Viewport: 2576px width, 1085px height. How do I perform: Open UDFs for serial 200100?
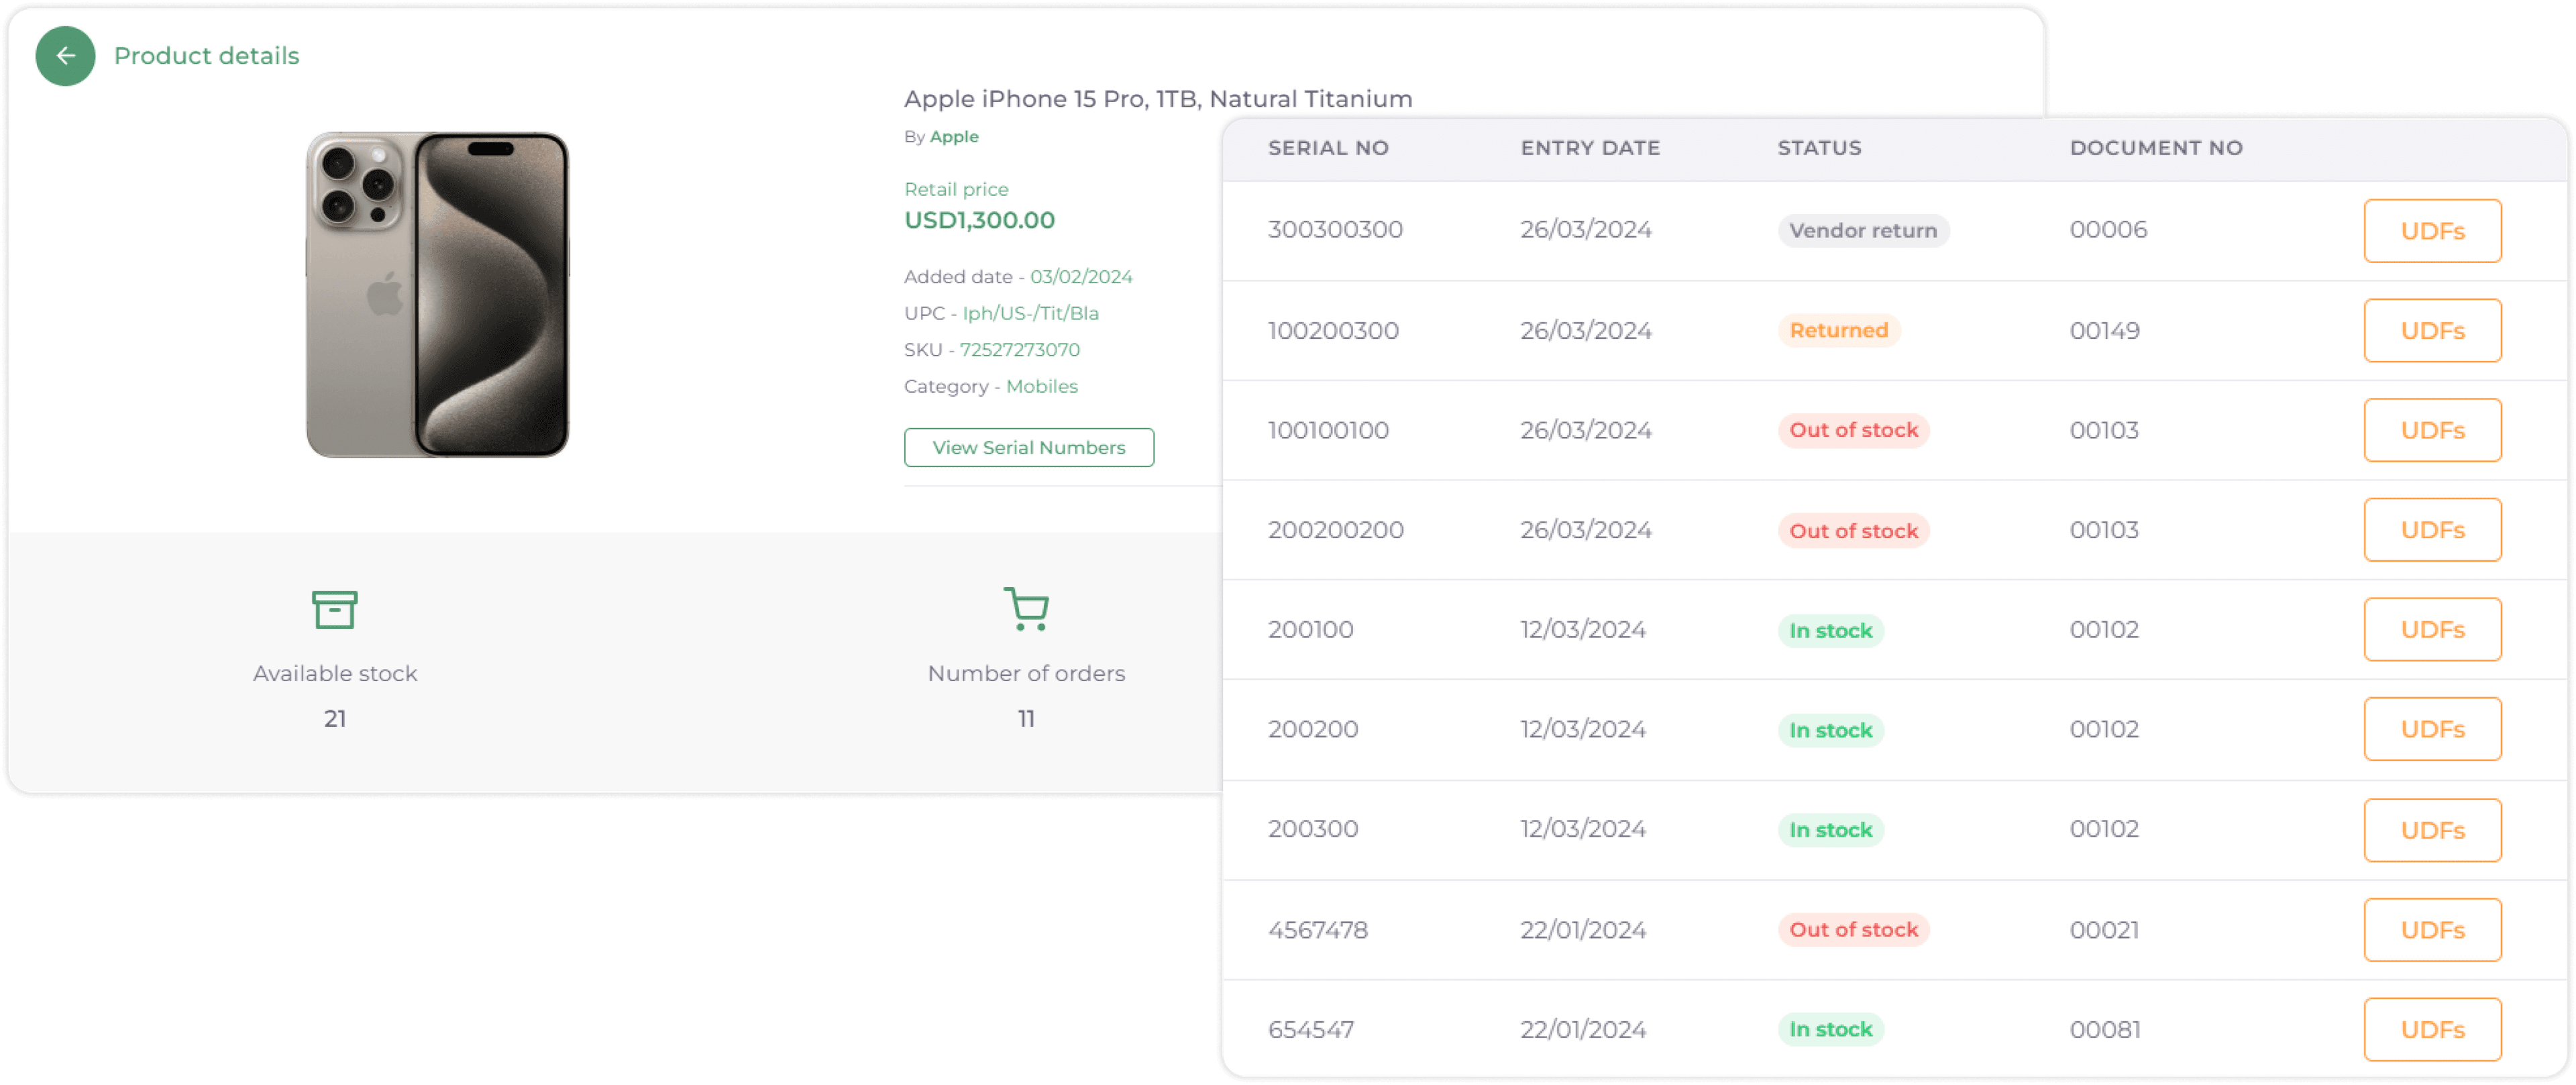[2431, 630]
